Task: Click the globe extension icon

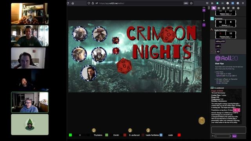Action: pos(238,3)
